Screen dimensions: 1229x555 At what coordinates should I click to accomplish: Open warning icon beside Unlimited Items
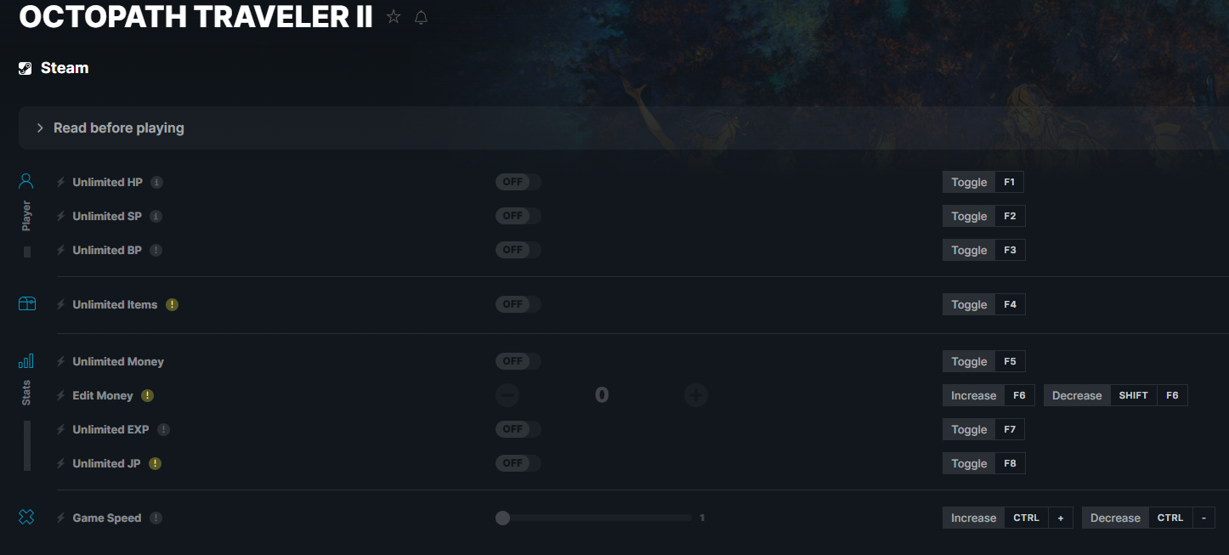[173, 304]
